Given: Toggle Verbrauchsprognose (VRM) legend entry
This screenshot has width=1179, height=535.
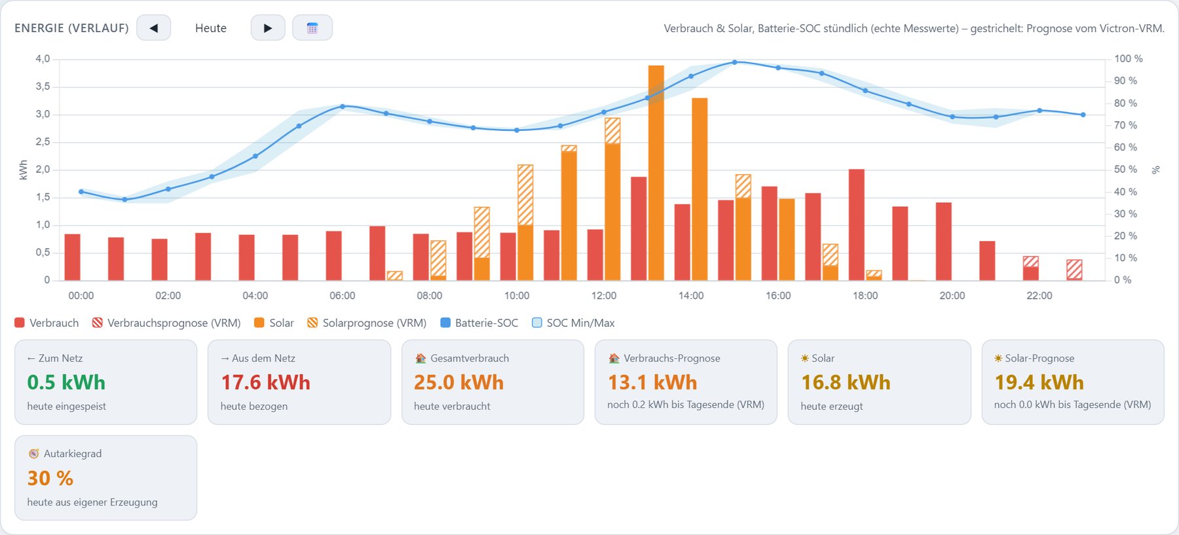Looking at the screenshot, I should click(166, 323).
